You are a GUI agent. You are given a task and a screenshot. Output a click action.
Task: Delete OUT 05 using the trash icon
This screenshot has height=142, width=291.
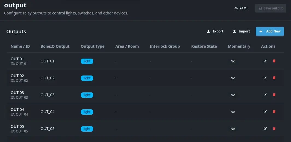coord(274,129)
